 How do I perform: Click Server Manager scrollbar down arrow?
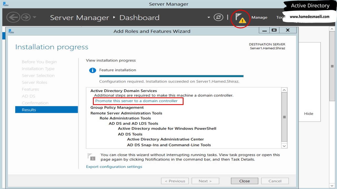tap(332, 186)
